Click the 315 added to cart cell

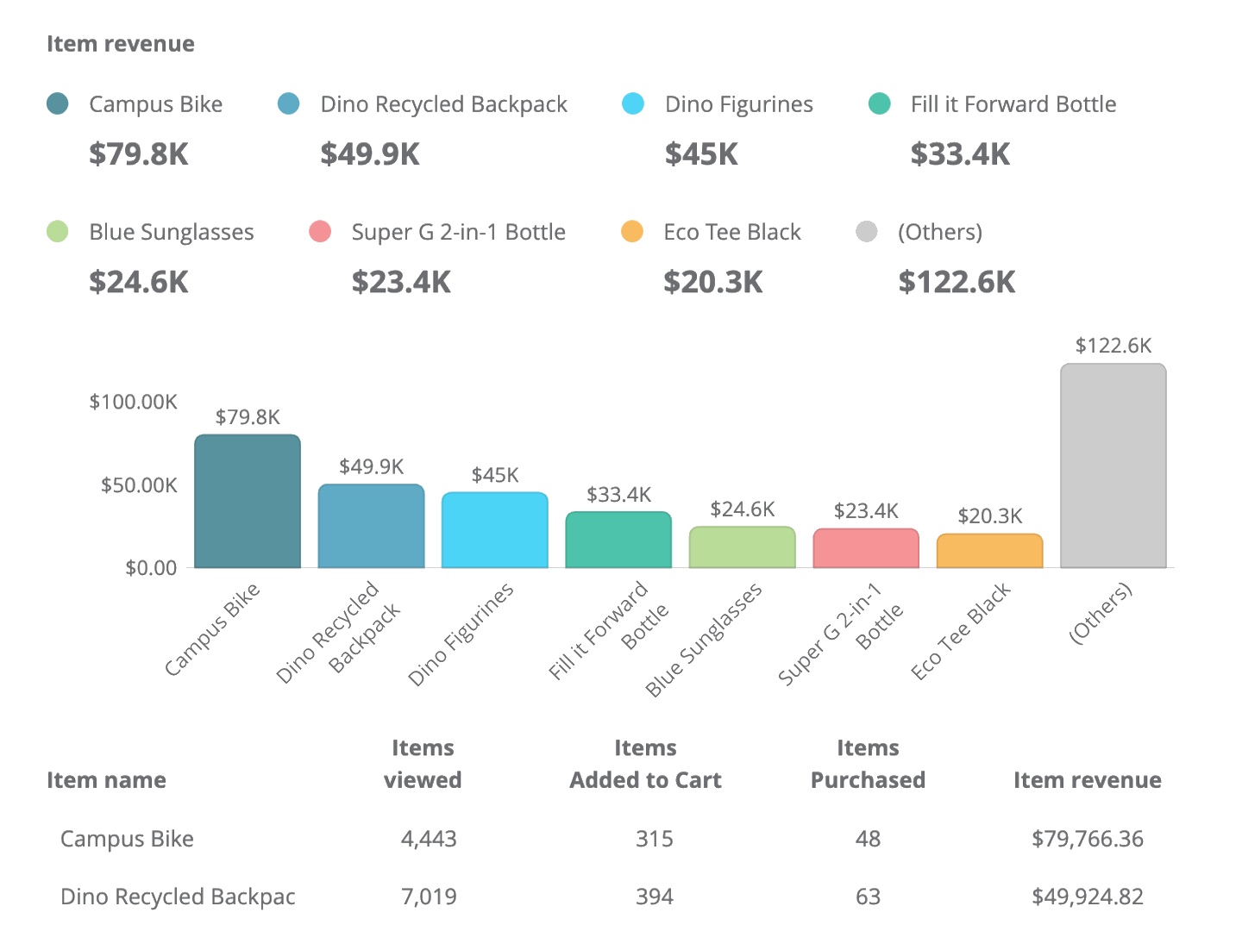click(655, 839)
